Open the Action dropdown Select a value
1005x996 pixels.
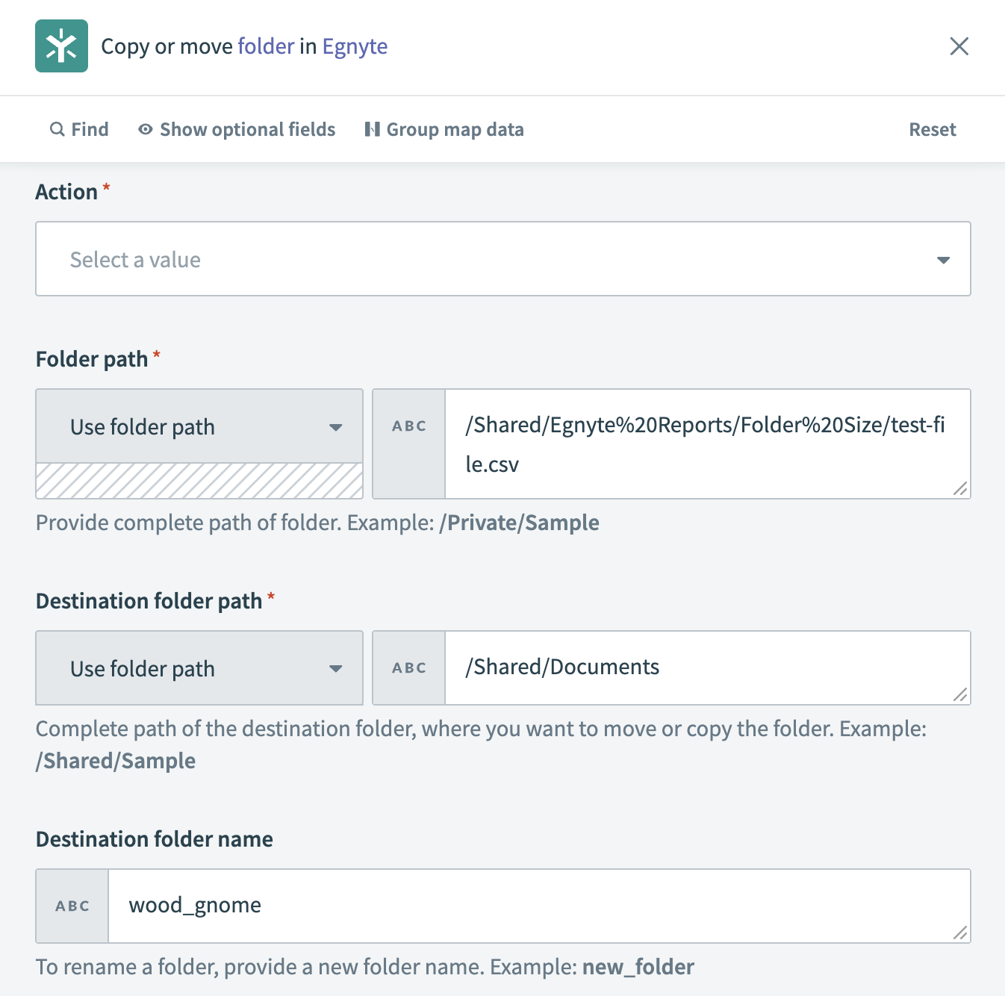click(503, 259)
